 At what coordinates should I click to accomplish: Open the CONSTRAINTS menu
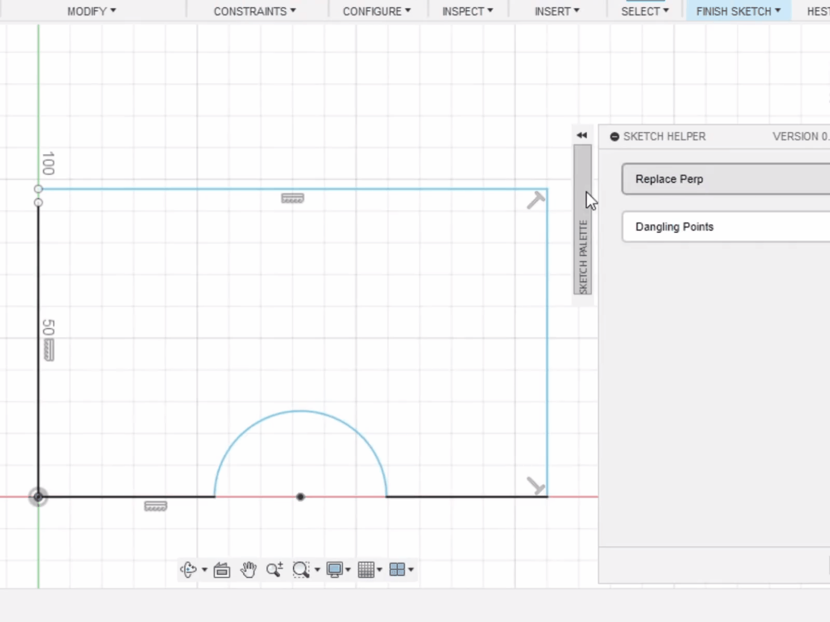255,11
